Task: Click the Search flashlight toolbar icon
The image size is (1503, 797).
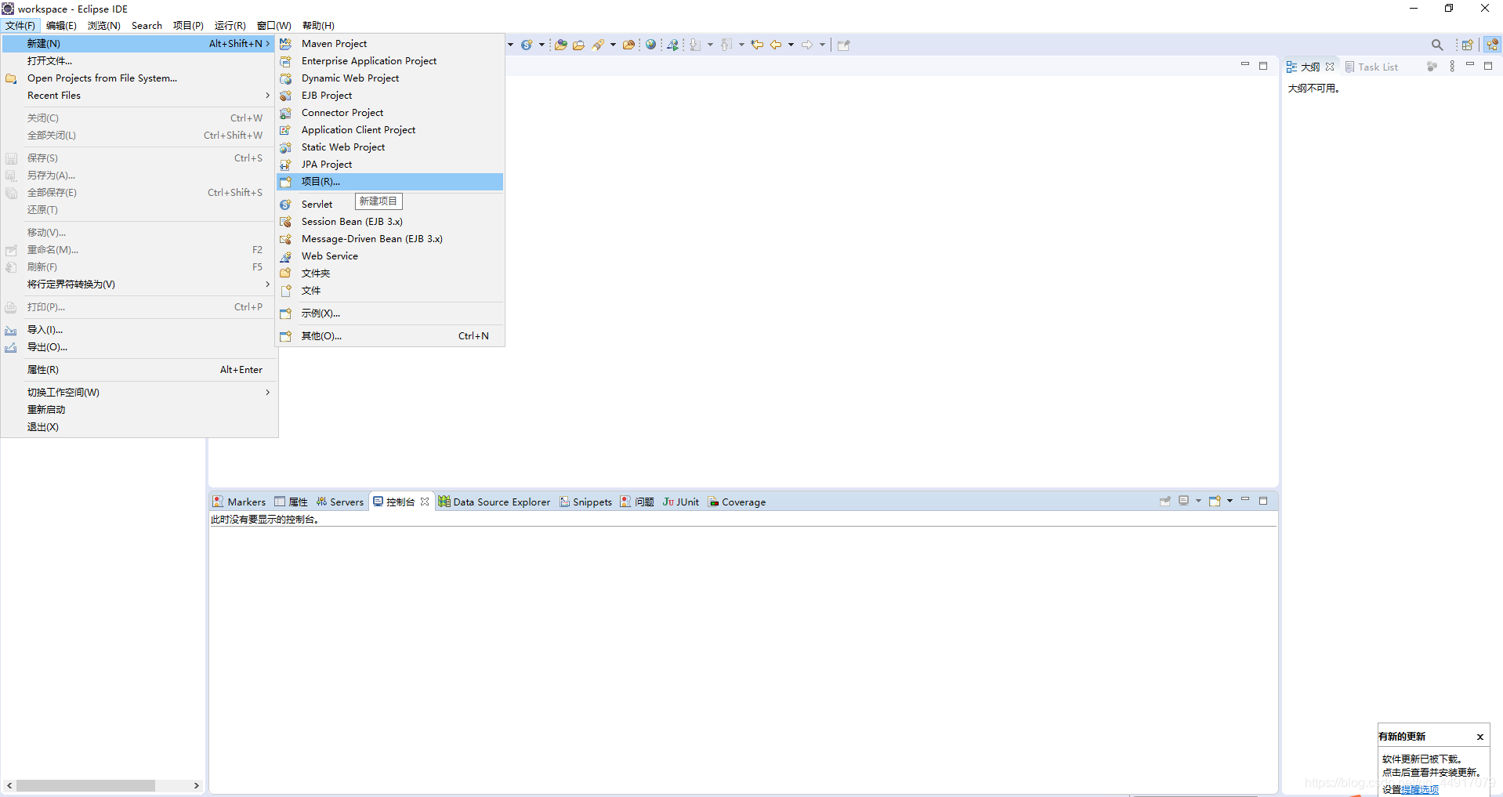Action: [x=598, y=45]
